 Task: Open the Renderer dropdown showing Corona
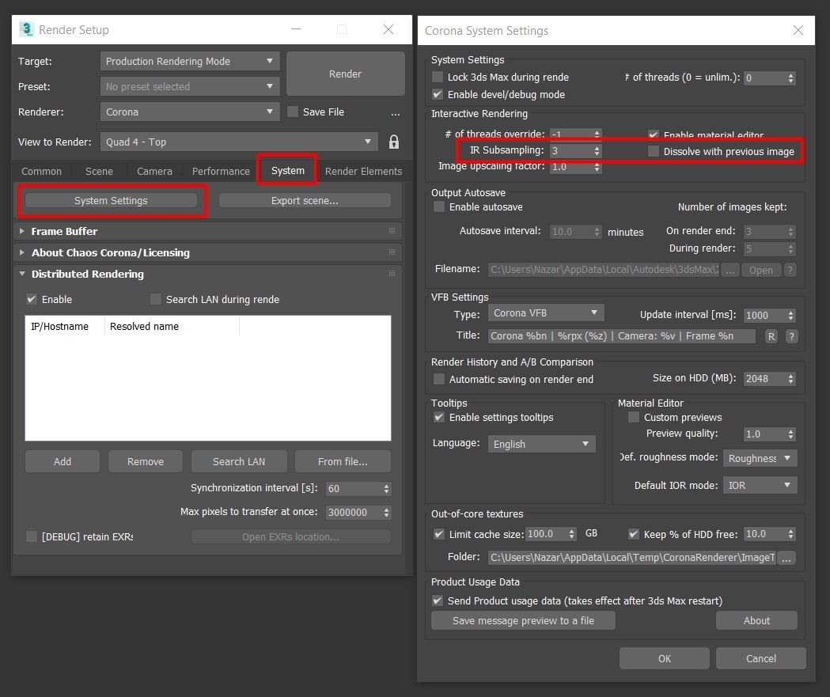189,112
